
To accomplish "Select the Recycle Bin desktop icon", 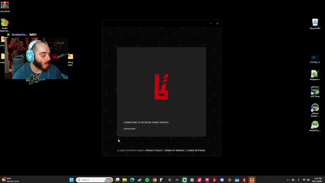I will point(315,24).
